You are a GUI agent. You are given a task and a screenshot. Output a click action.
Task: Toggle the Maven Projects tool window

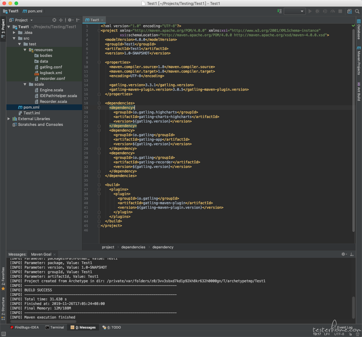pos(359,61)
